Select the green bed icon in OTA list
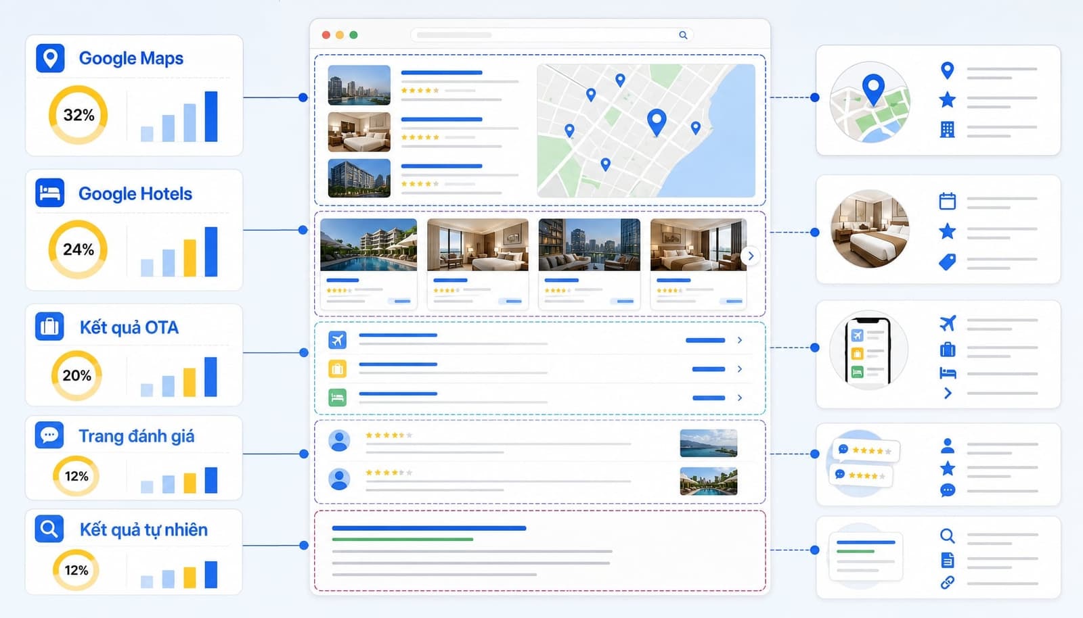Screen dimensions: 1083x618 pyautogui.click(x=337, y=397)
